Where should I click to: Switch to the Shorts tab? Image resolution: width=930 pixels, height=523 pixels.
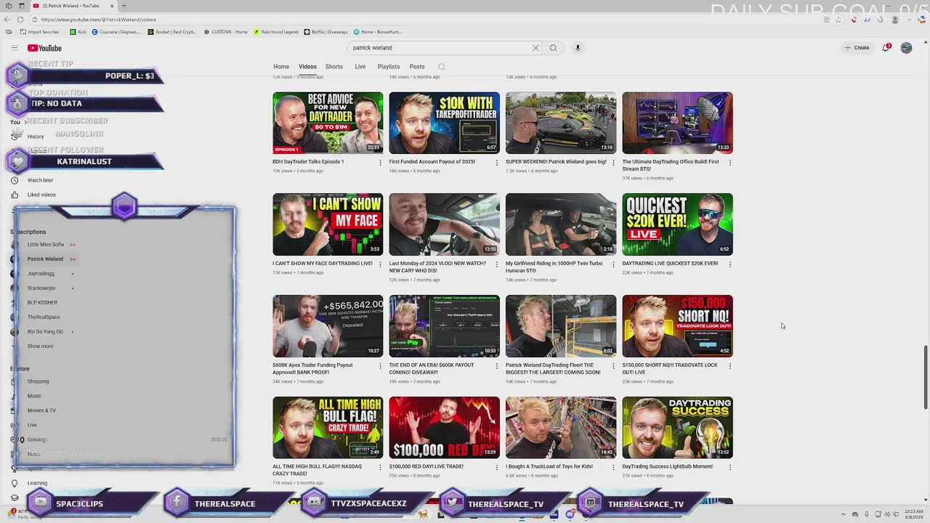click(x=334, y=67)
